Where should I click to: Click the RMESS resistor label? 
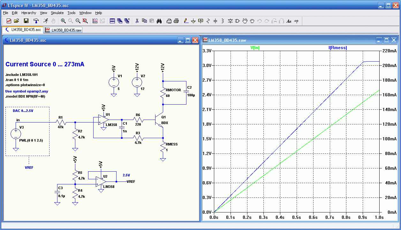pos(171,144)
